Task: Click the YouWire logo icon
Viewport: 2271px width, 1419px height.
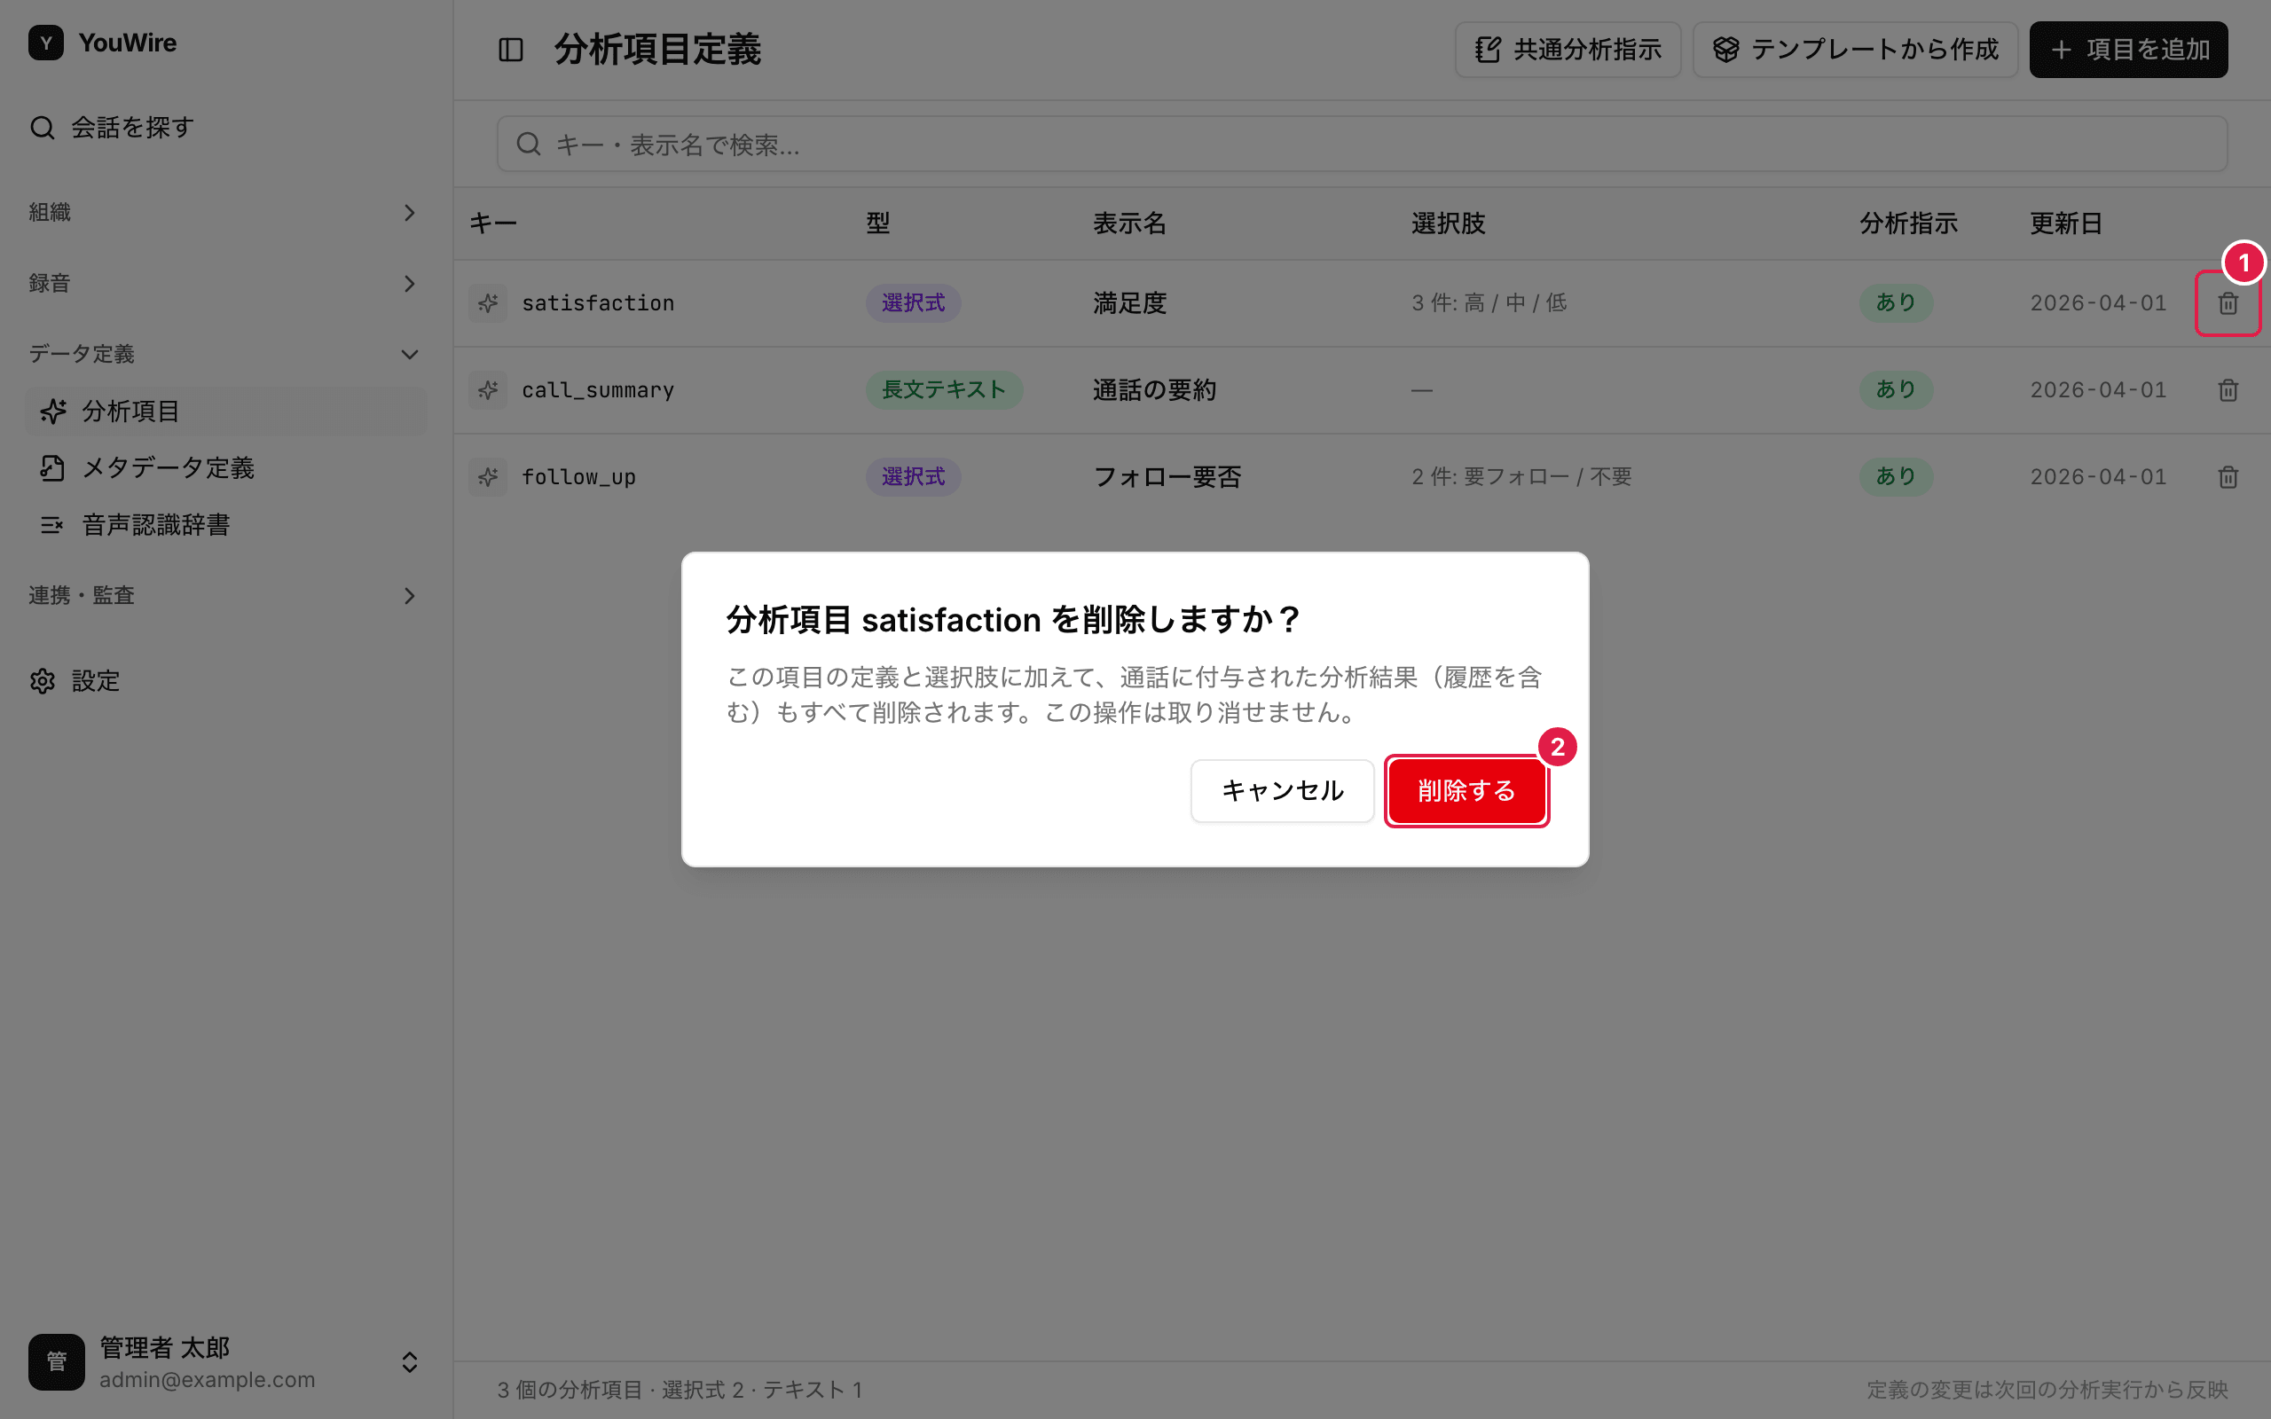Action: point(46,43)
